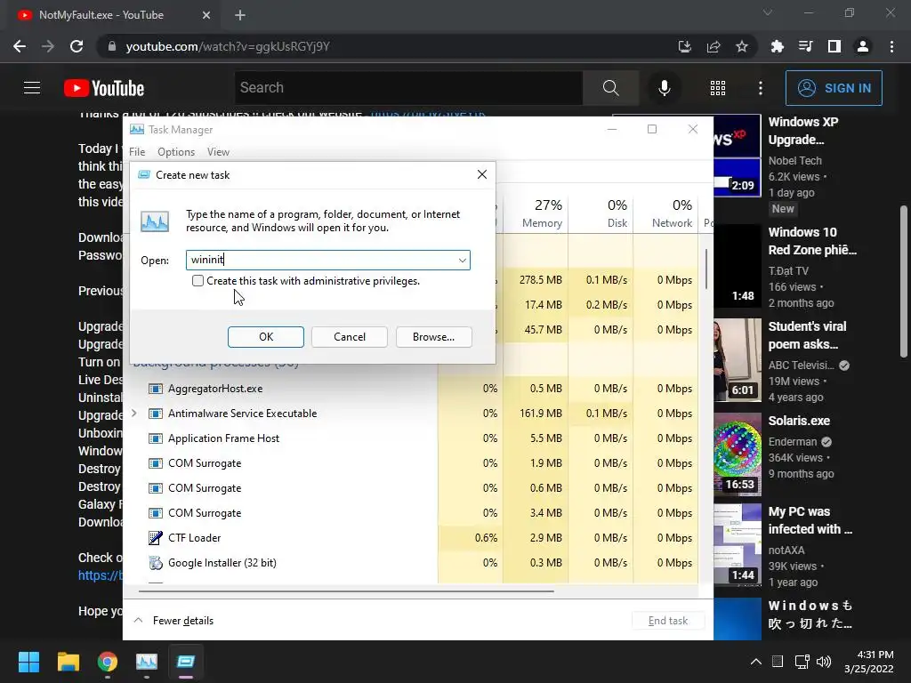This screenshot has height=683, width=911.
Task: Close the NotMyFault.exe YouTube tab
Action: point(206,15)
